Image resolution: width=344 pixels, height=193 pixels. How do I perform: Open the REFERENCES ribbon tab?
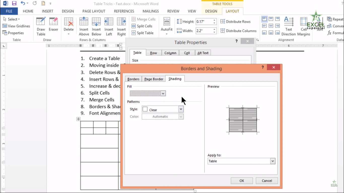point(124,11)
